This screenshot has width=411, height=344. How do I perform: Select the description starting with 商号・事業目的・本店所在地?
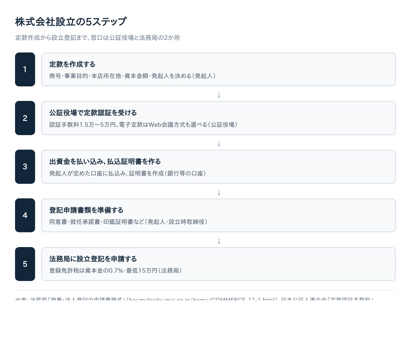click(x=133, y=76)
